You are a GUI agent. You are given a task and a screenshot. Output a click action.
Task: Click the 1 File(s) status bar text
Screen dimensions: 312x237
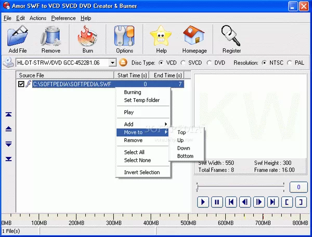pyautogui.click(x=11, y=231)
